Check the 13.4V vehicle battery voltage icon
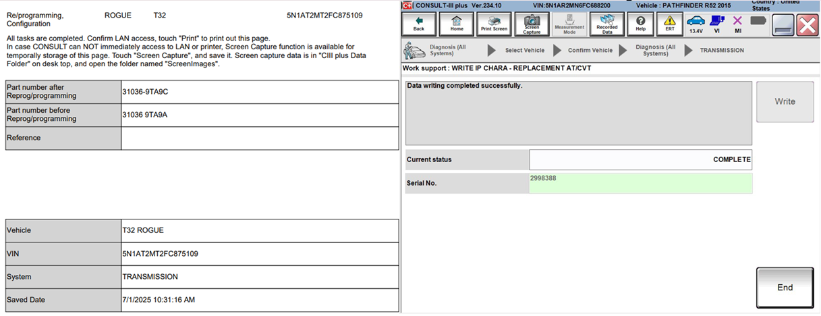The image size is (821, 316). pos(696,25)
